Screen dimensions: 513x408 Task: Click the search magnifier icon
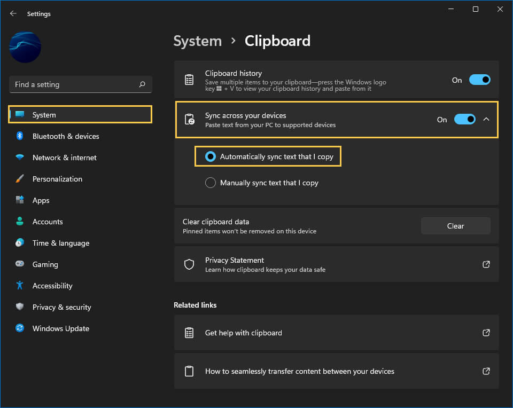pyautogui.click(x=142, y=84)
